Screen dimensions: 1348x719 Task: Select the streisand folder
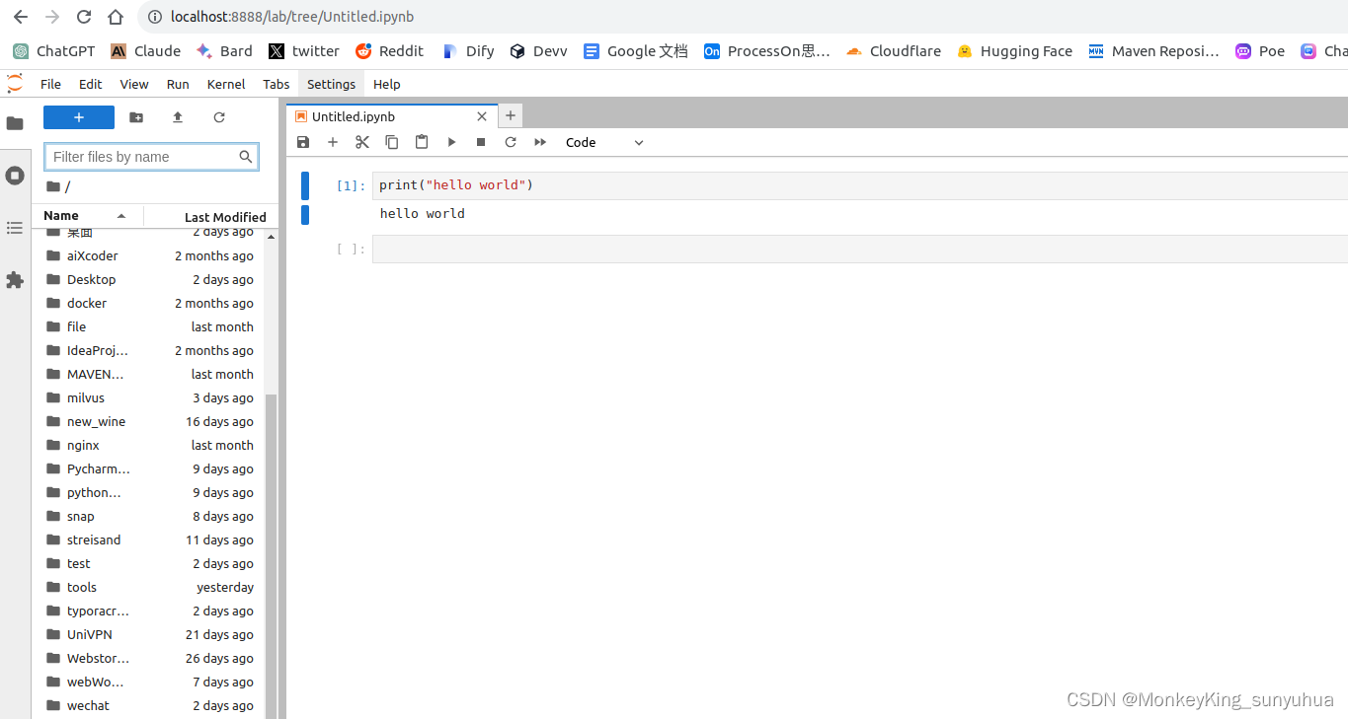click(150, 539)
